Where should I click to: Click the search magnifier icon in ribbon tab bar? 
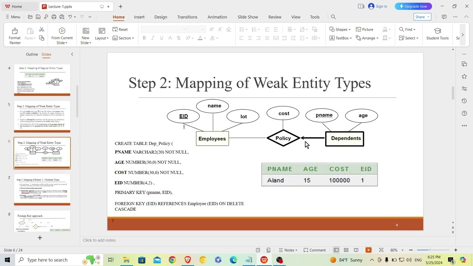[x=333, y=17]
